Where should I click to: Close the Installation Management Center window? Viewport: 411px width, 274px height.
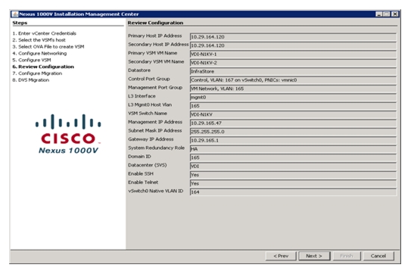[395, 14]
